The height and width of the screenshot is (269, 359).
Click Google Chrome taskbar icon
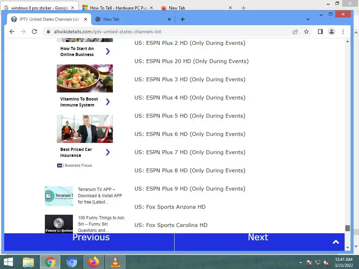50,262
